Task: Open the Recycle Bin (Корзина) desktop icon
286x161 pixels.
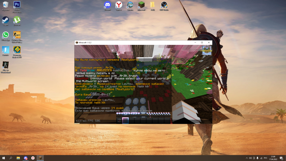Action: (6, 6)
